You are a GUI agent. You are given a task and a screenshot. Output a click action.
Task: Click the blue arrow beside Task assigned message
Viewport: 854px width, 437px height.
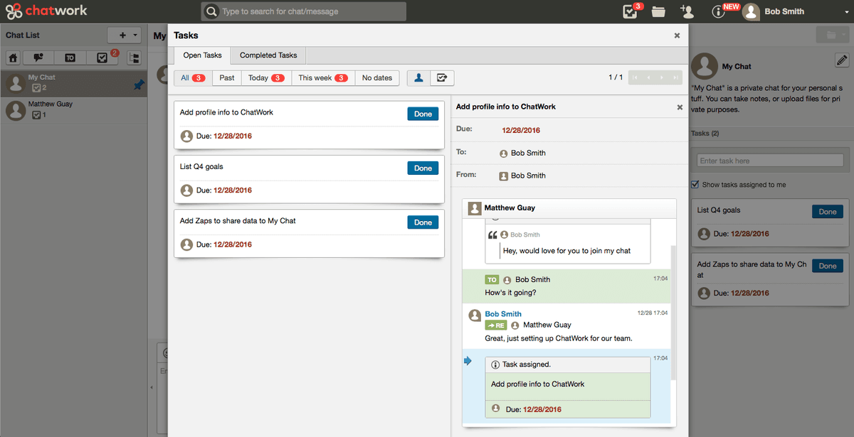click(468, 361)
